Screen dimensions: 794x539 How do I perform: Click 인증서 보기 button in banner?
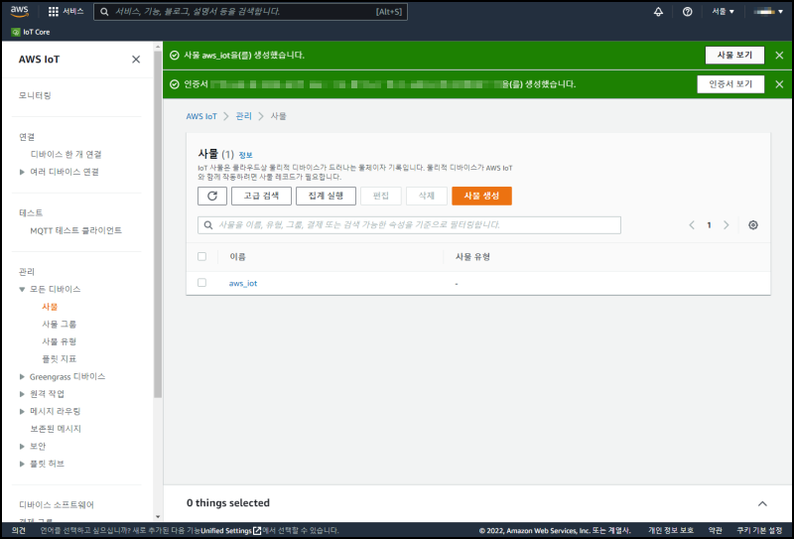point(730,84)
